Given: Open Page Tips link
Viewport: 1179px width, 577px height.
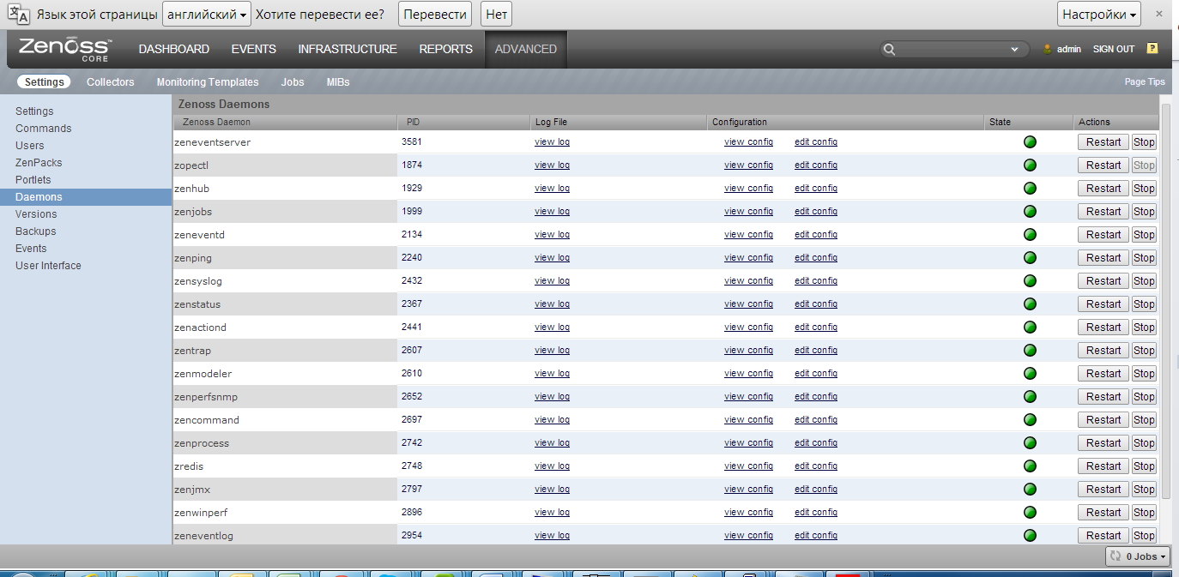Looking at the screenshot, I should coord(1145,82).
